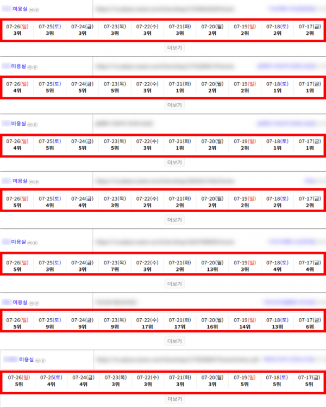Click 4위 under 07-17(금) in the fifth table

pos(310,269)
